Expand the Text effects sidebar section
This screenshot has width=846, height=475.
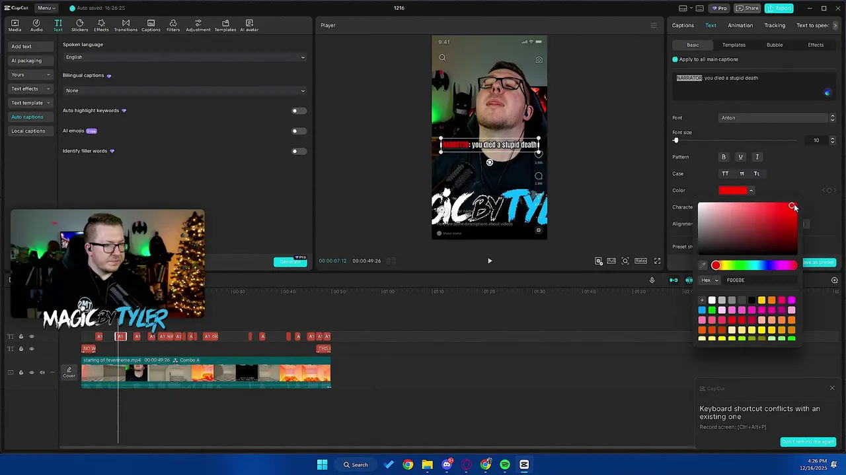30,88
